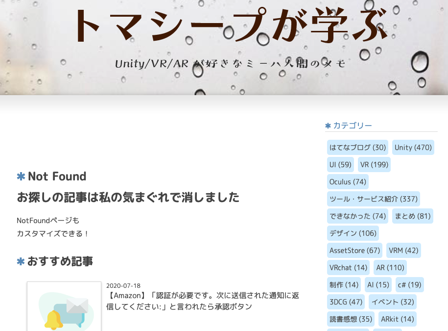
Task: Select the AI (15) category tag
Action: (x=378, y=284)
